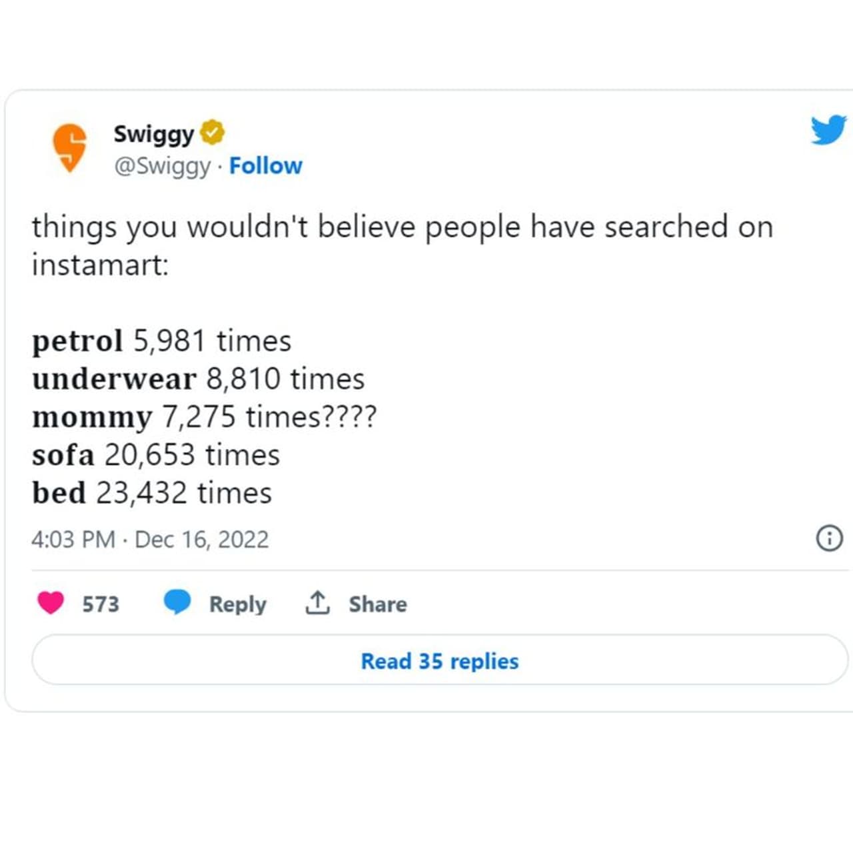Click the blue reply speech bubble icon

tap(177, 602)
